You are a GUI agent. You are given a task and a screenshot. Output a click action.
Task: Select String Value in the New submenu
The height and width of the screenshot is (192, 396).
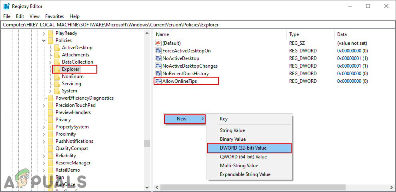pyautogui.click(x=232, y=130)
